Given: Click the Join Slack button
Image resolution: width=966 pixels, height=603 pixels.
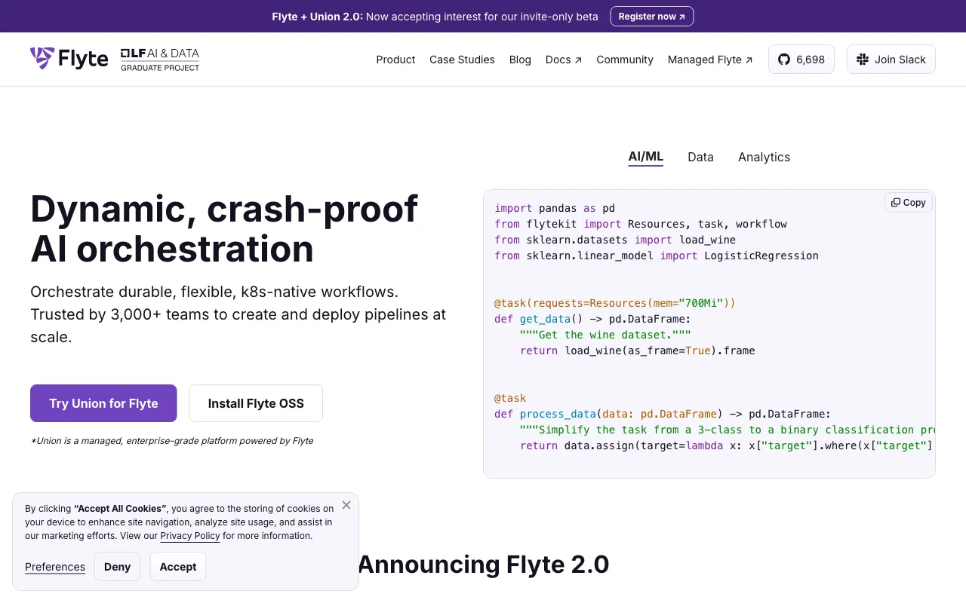Looking at the screenshot, I should coord(891,60).
